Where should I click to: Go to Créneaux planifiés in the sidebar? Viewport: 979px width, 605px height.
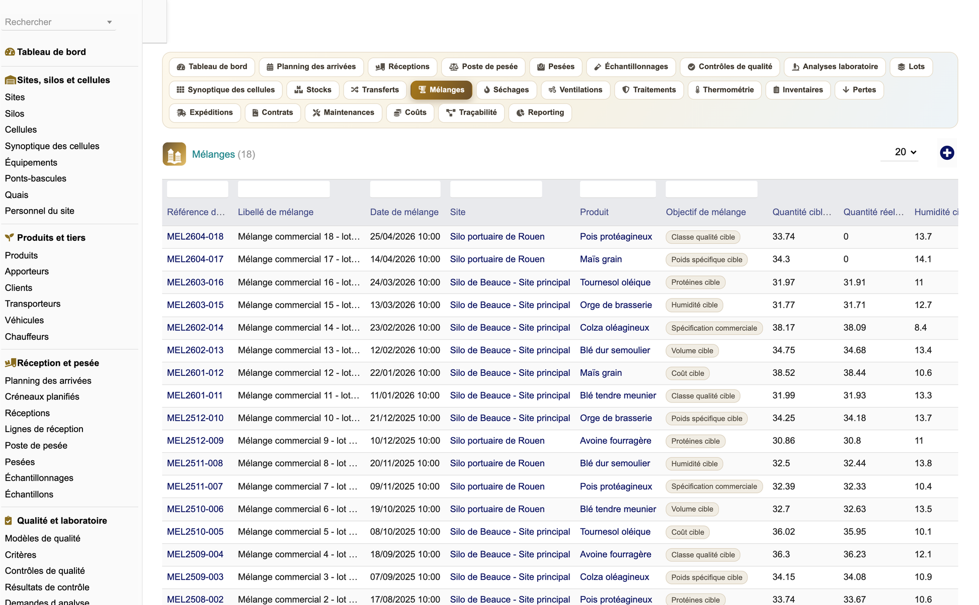[x=42, y=396]
